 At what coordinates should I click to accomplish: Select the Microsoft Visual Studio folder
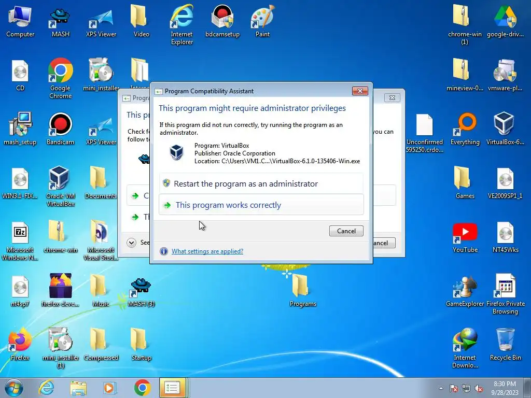(100, 240)
